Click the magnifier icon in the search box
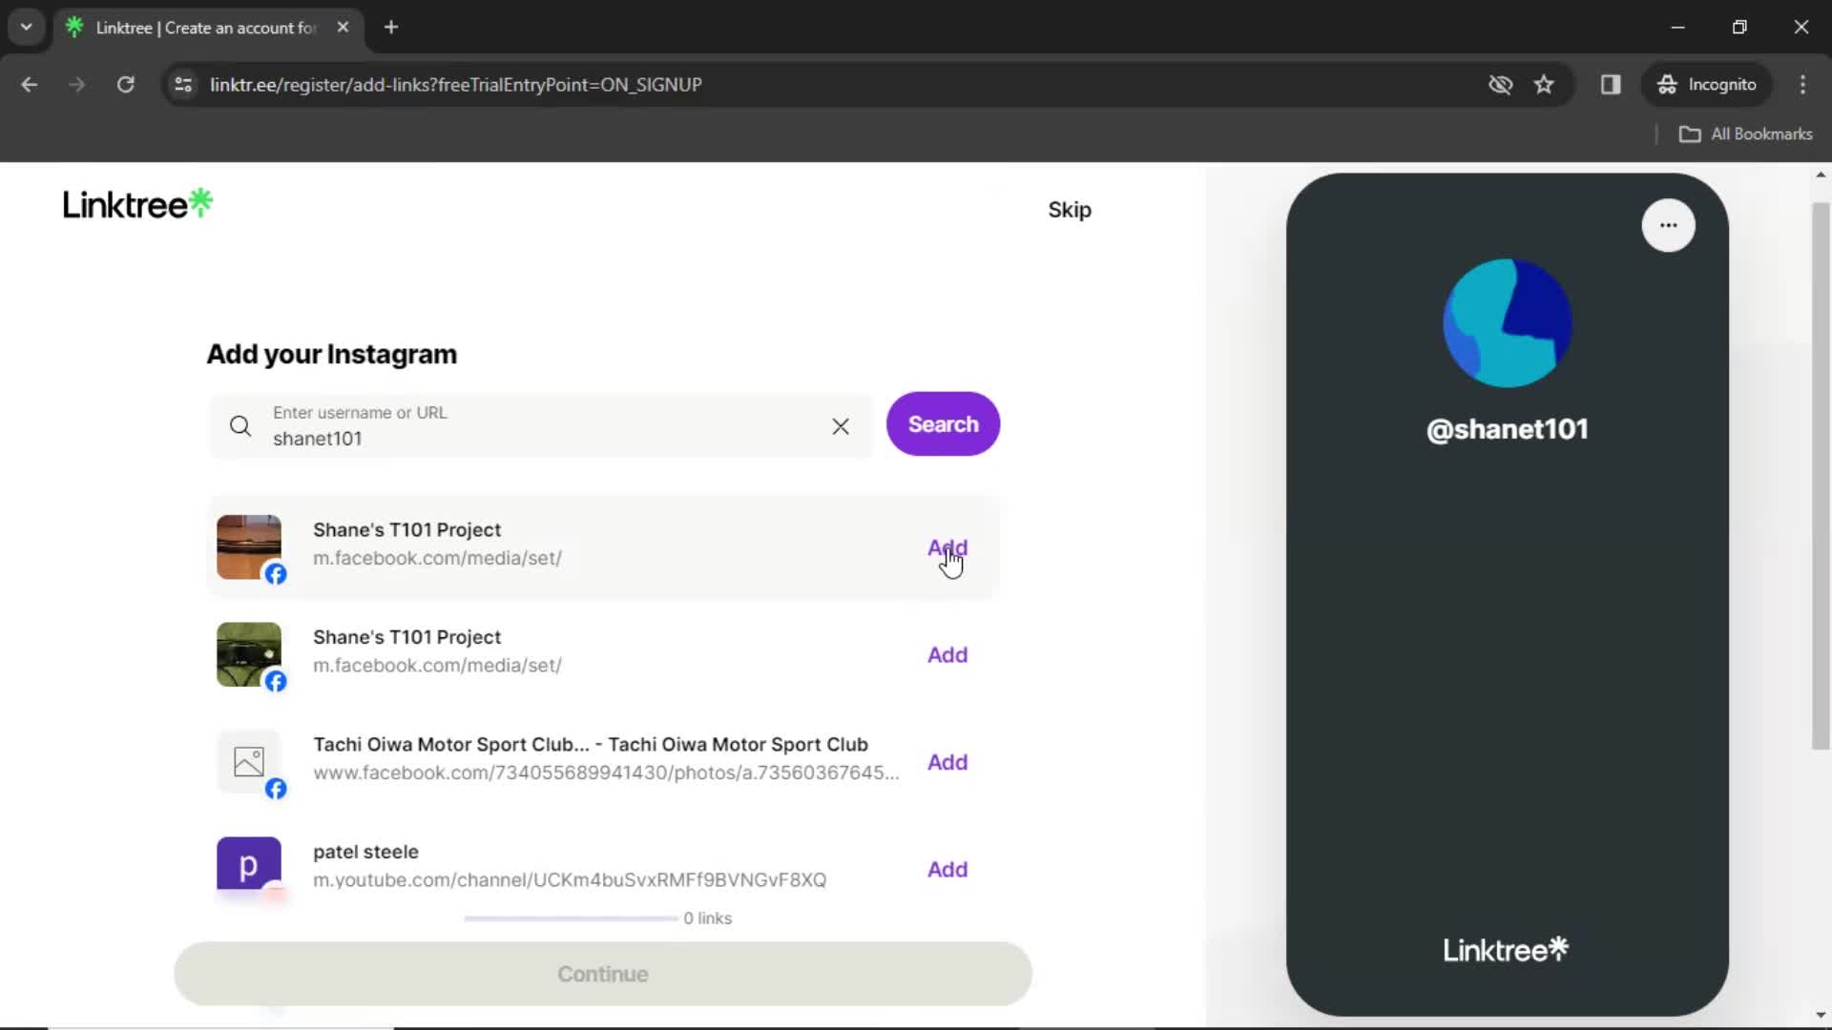1832x1030 pixels. pos(240,426)
